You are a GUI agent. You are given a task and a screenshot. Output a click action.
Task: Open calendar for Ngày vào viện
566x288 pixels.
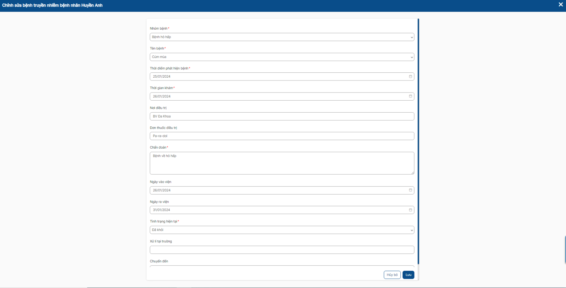point(410,190)
